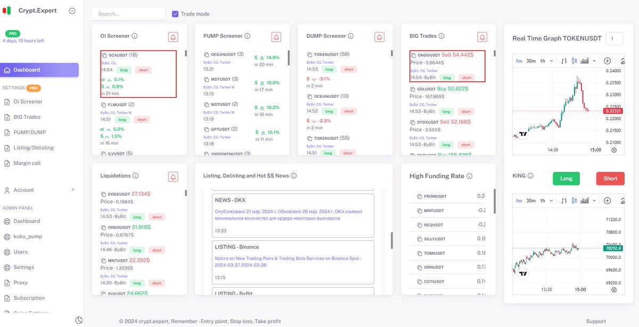Open chart settings gear on TOKENUSDT graph
The height and width of the screenshot is (327, 639).
pos(614,150)
